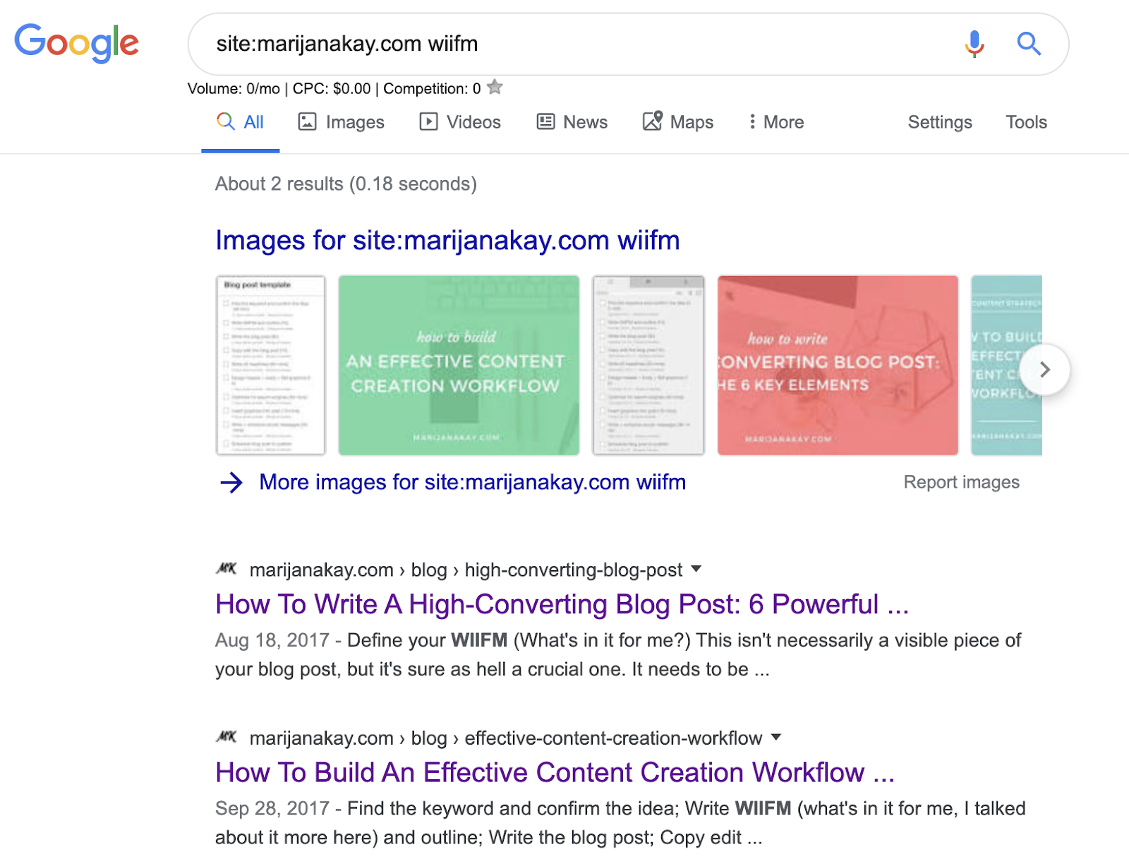Open the More search categories menu
This screenshot has height=866, width=1129.
pyautogui.click(x=776, y=122)
